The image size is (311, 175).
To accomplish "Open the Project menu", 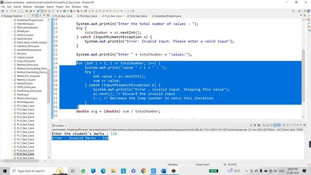I will [x=59, y=7].
